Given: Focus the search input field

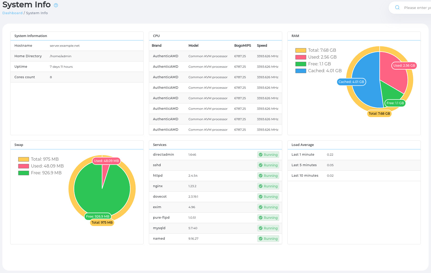Looking at the screenshot, I should tap(417, 8).
